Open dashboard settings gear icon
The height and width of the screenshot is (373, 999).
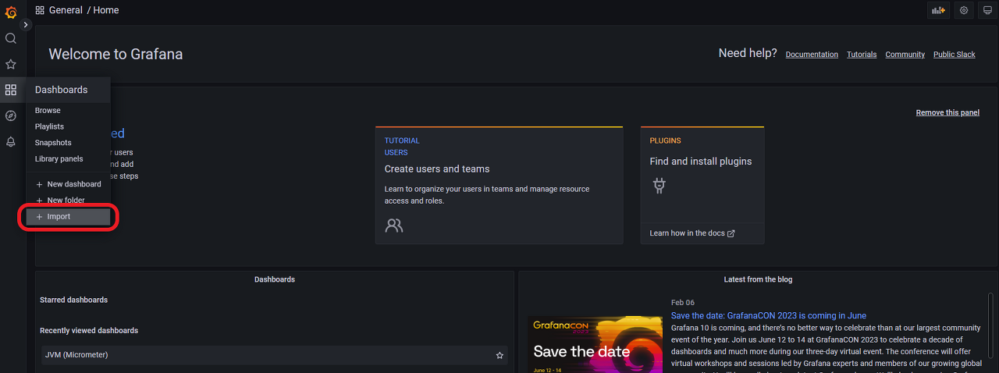[x=964, y=10]
